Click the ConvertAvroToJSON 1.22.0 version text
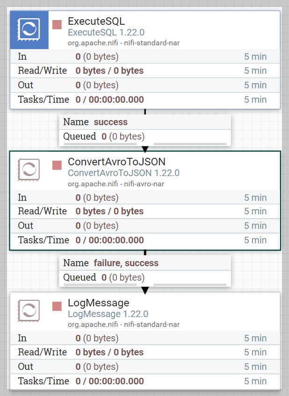289x396 pixels. click(123, 173)
